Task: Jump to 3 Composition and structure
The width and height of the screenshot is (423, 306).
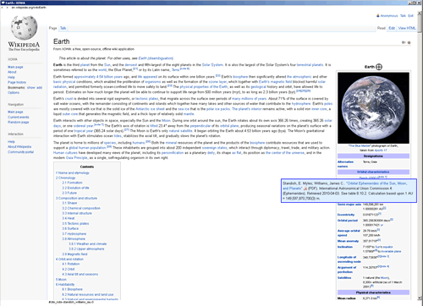Action: point(76,199)
